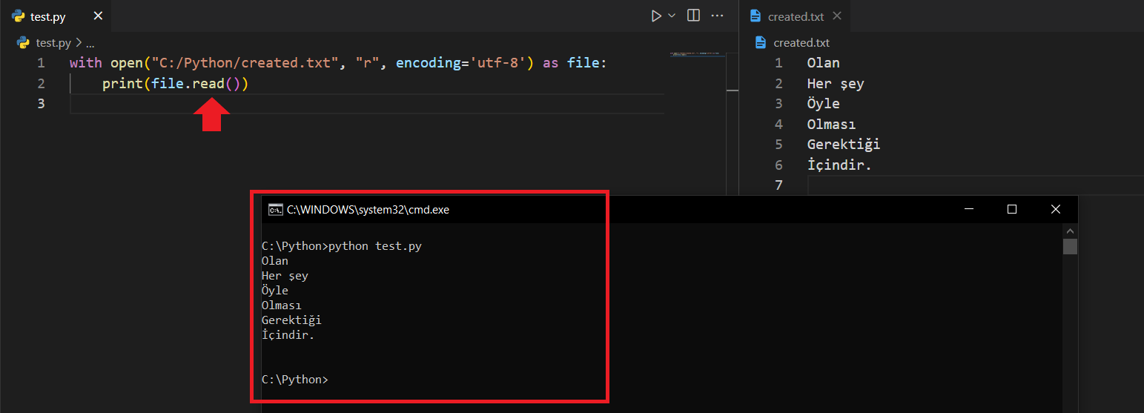Maximize the cmd.exe window
The width and height of the screenshot is (1144, 413).
1012,210
